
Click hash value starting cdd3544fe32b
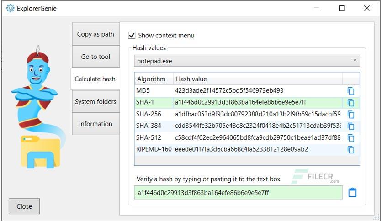(258, 126)
